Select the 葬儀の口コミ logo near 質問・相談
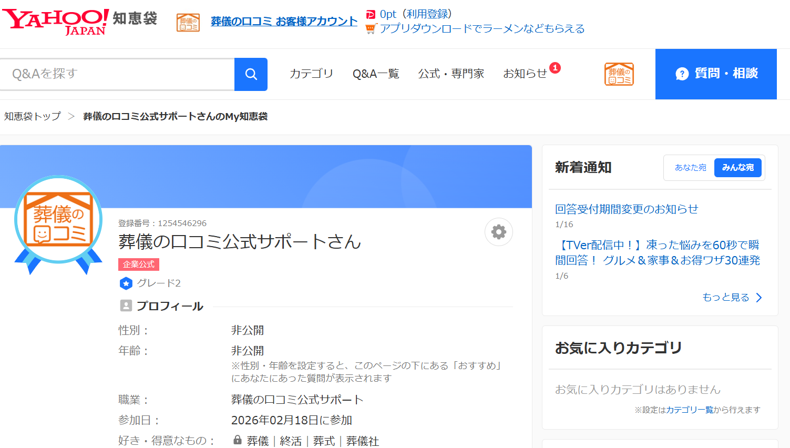Viewport: 790px width, 448px height. click(619, 74)
